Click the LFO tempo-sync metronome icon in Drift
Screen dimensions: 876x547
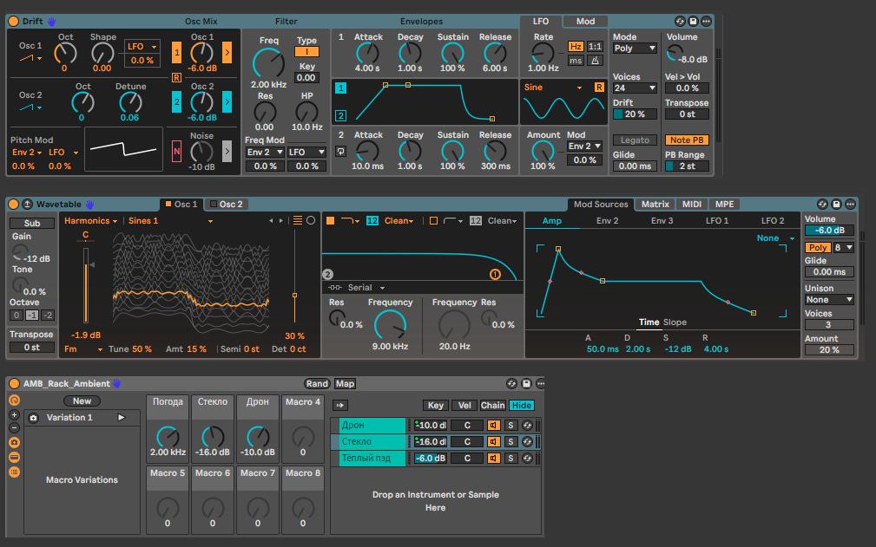pos(595,60)
